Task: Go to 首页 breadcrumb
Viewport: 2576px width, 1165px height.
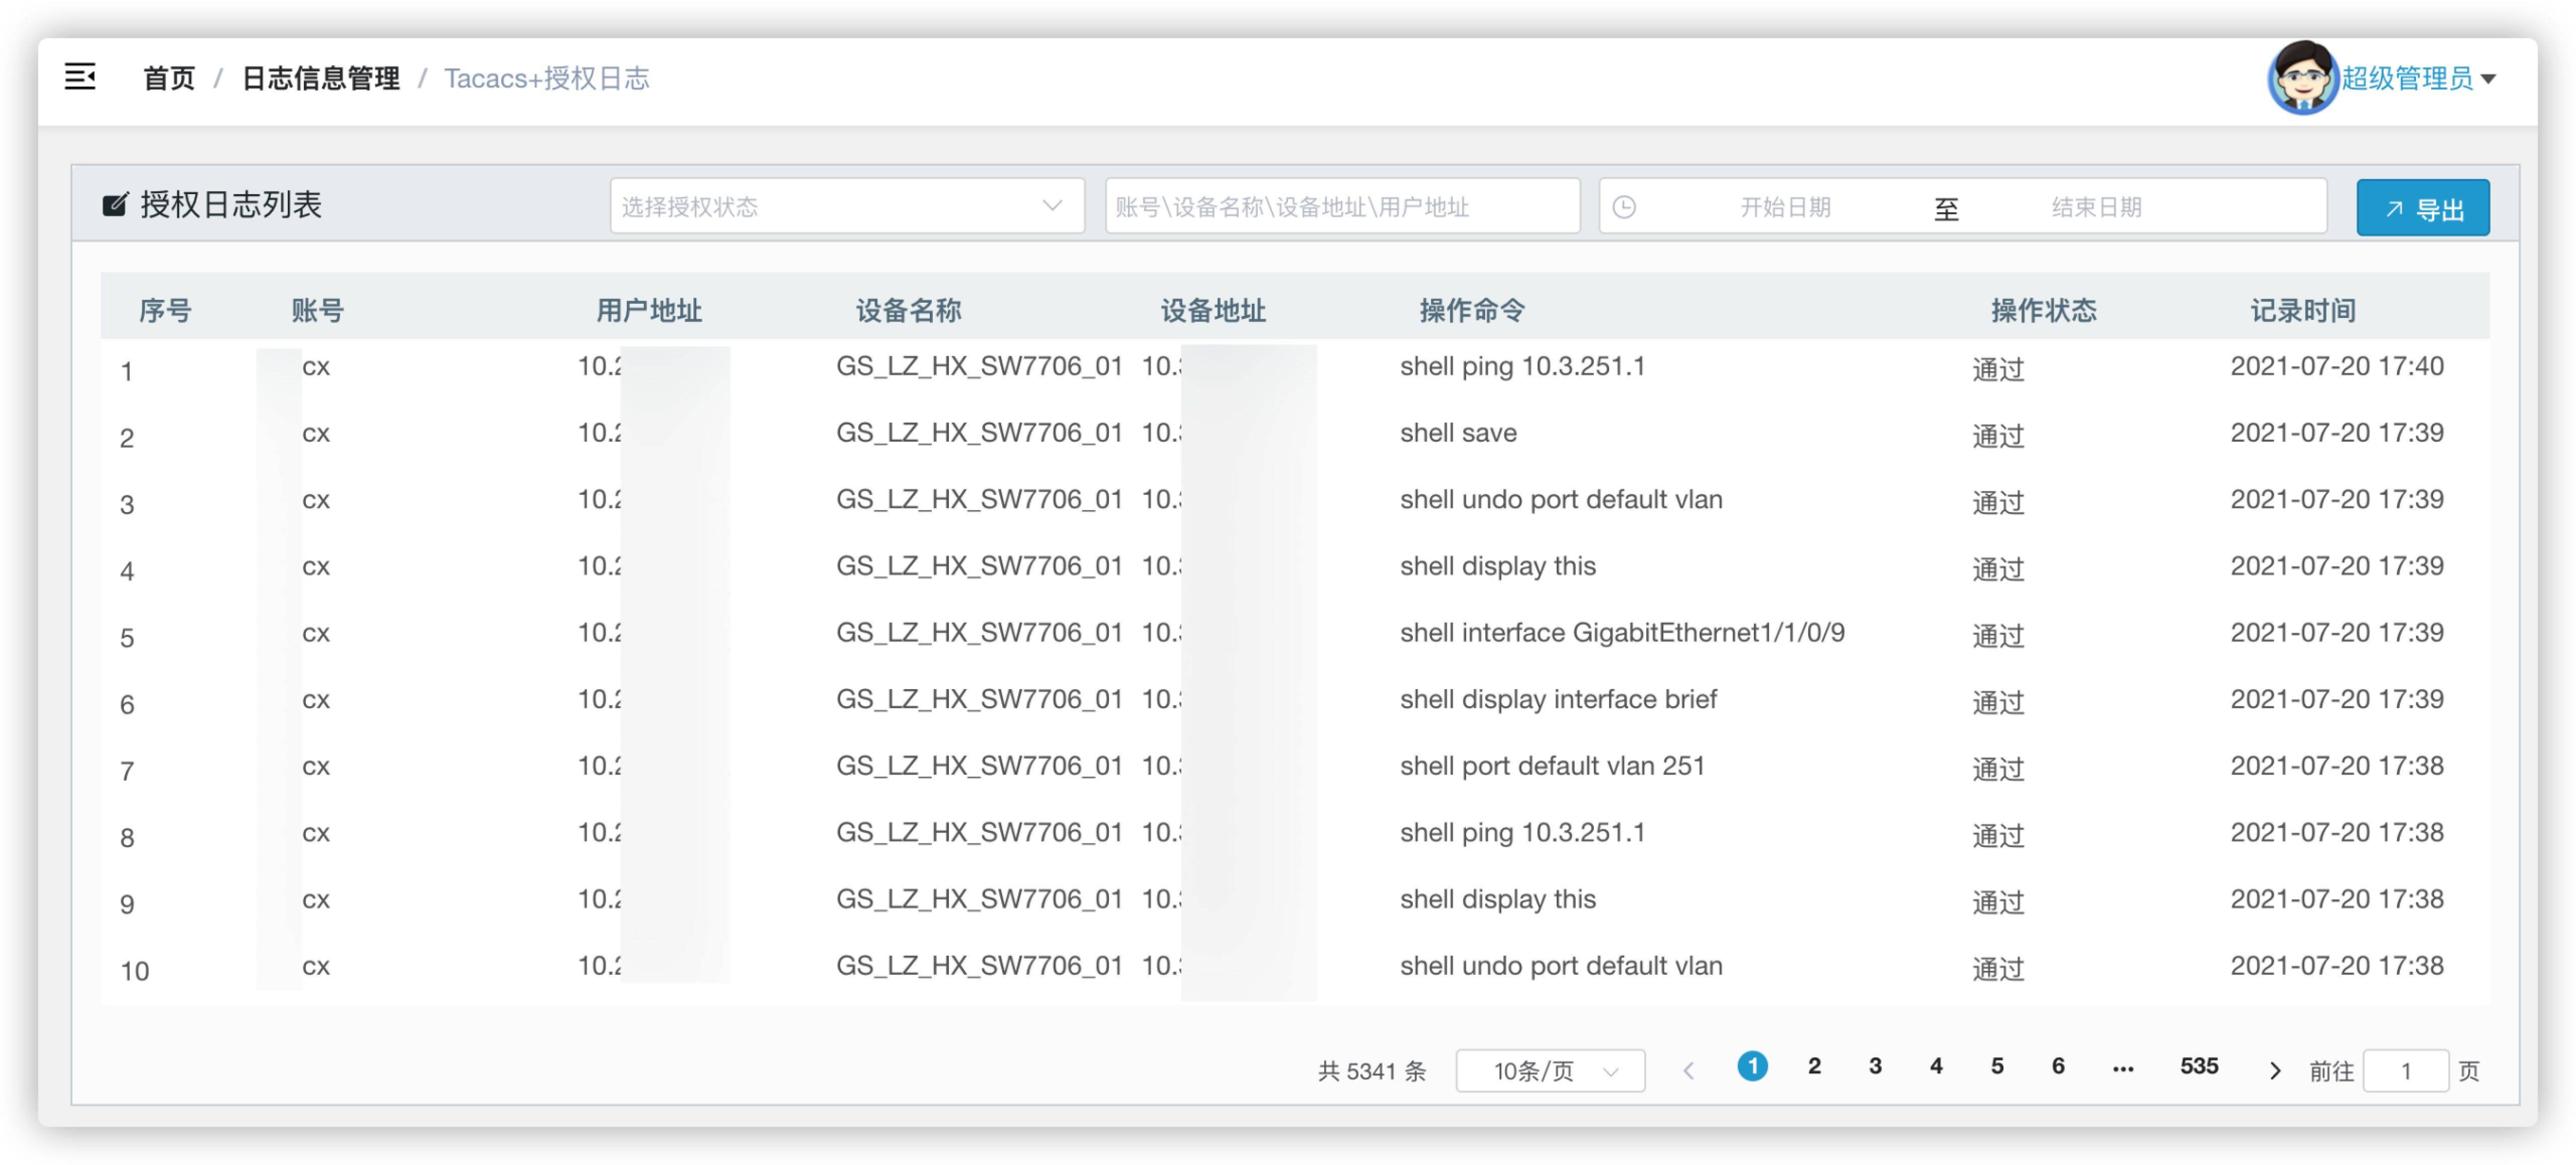Action: coord(168,78)
